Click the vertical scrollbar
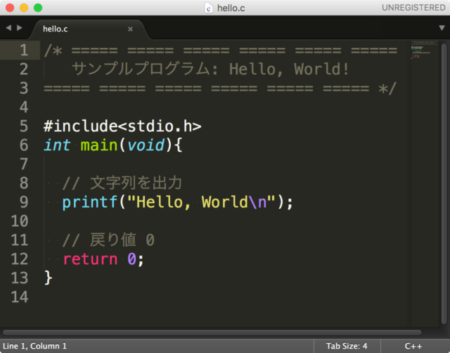The height and width of the screenshot is (353, 450). point(444,184)
